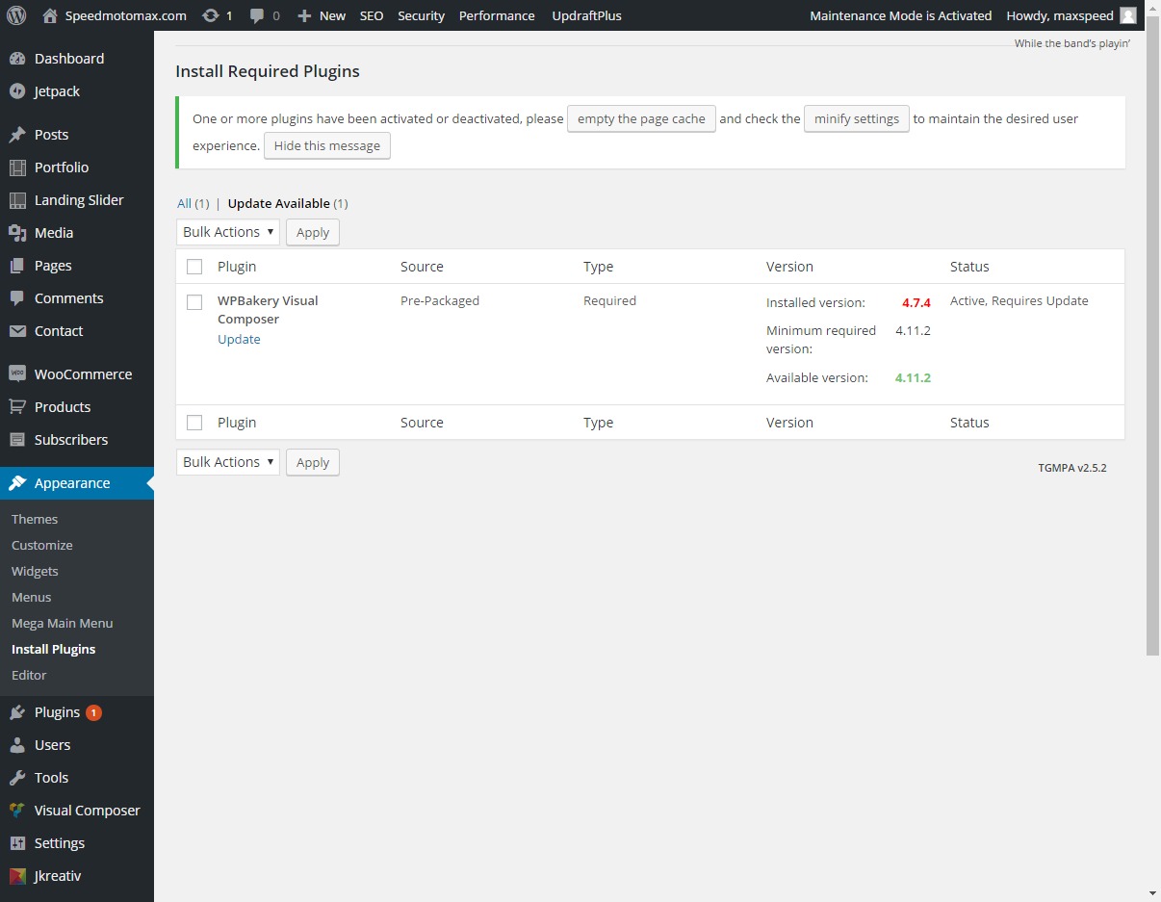
Task: Click the available version 4.11.2 value
Action: (913, 377)
